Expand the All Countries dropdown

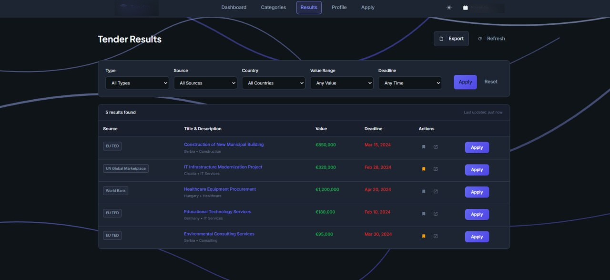pos(274,83)
